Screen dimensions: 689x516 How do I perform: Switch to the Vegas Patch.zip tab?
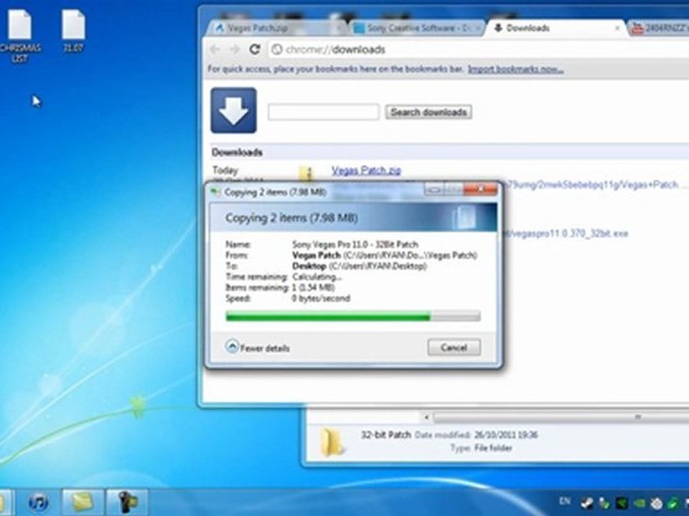tap(276, 28)
